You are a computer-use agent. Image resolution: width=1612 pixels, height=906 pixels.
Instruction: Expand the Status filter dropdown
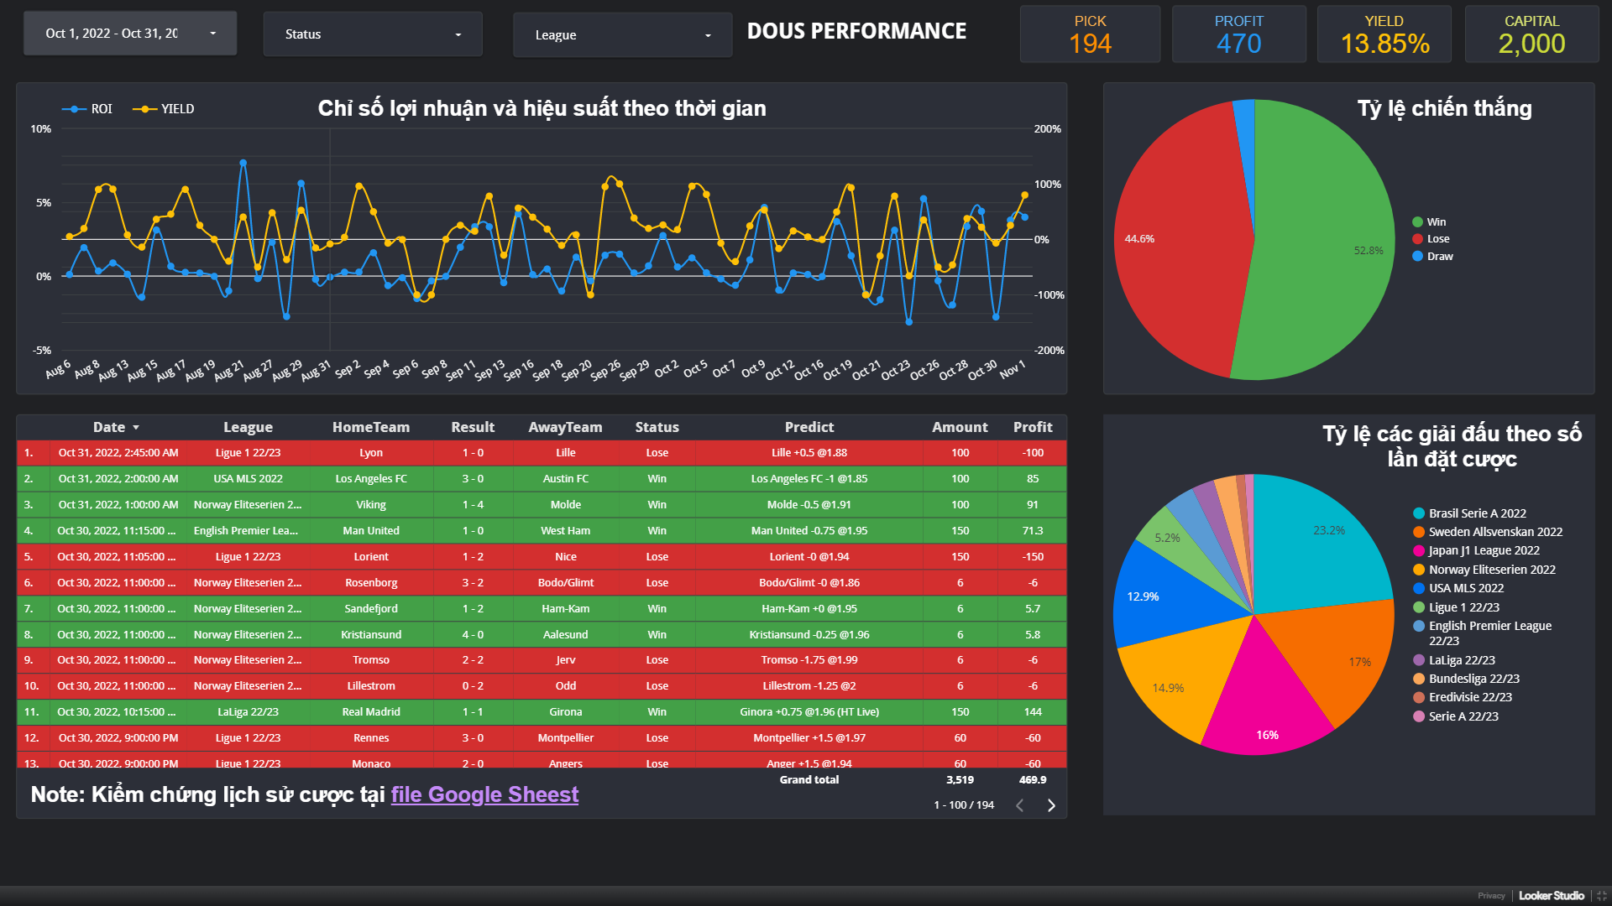[373, 34]
